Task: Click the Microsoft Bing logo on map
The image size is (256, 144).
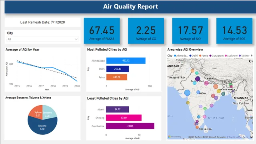Action: [x=175, y=137]
